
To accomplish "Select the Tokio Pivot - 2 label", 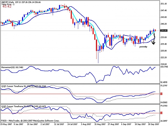I will pyautogui.click(x=8, y=4).
